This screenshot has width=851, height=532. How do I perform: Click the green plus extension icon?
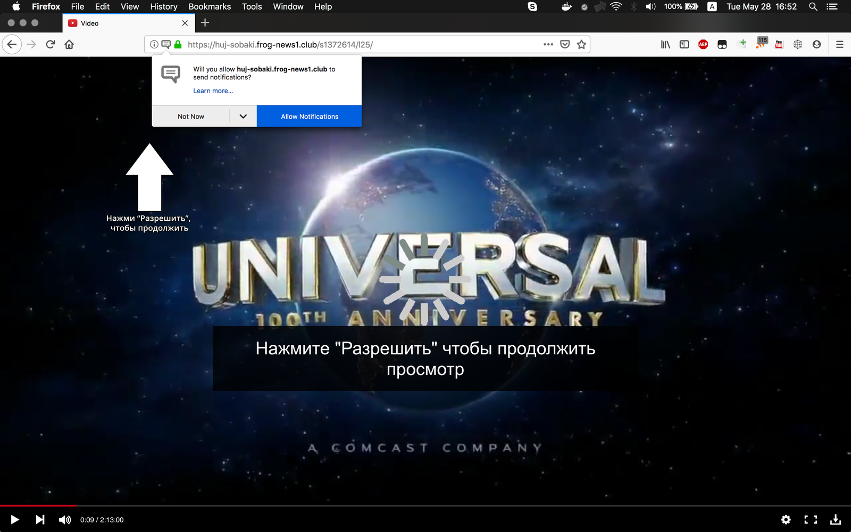[742, 44]
